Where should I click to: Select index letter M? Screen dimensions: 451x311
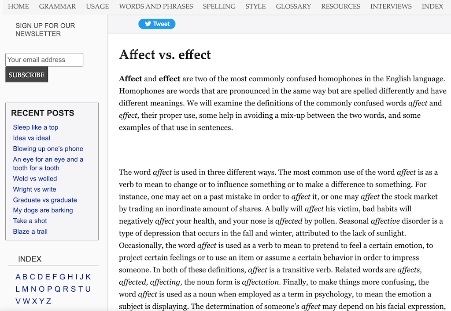coord(25,289)
